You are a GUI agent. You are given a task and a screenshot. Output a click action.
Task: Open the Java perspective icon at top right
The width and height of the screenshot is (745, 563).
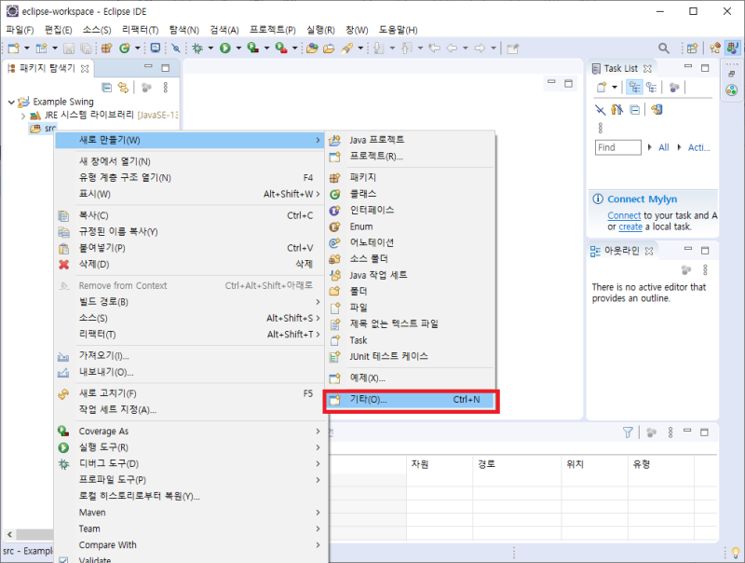coord(734,47)
